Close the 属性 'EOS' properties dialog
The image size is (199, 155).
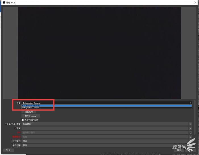pos(195,2)
